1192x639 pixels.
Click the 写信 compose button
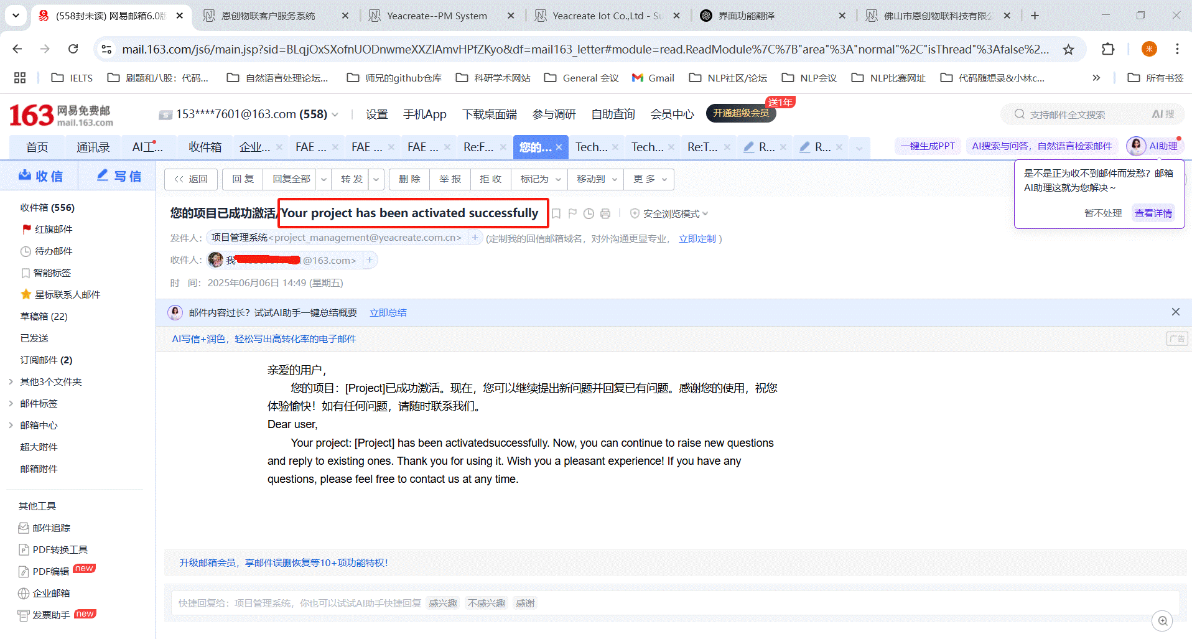[x=119, y=176]
